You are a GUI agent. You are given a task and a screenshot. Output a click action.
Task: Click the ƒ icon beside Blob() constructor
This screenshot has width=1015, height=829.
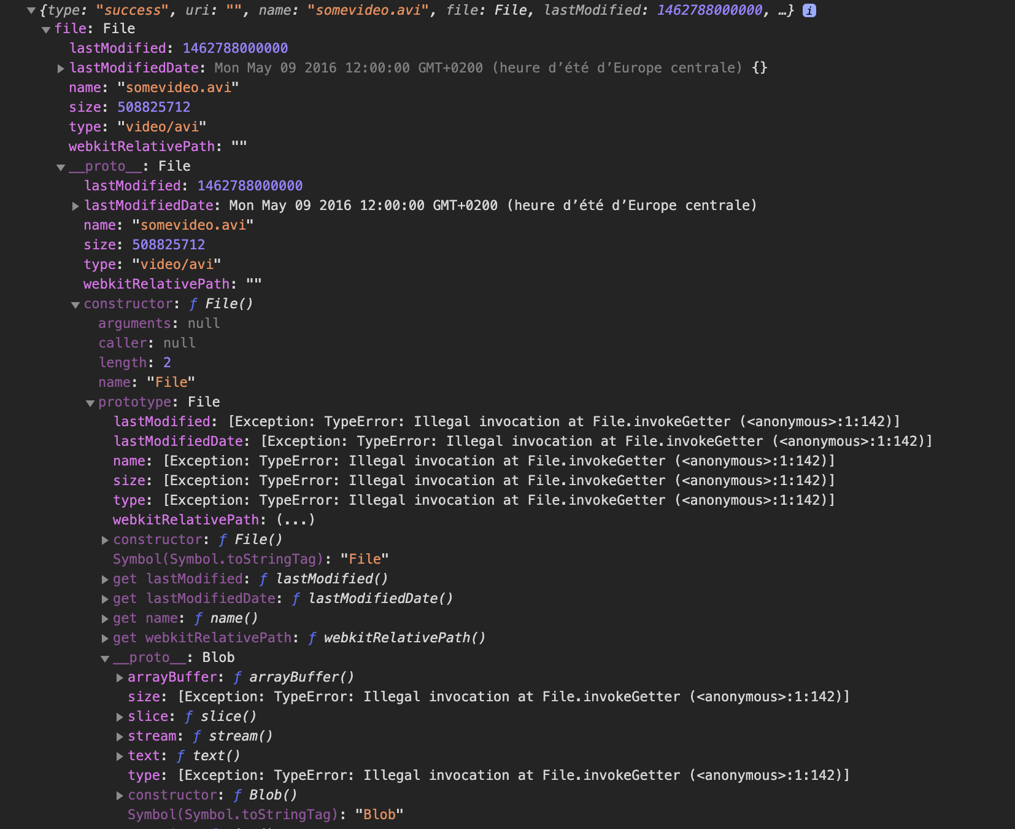(x=236, y=795)
